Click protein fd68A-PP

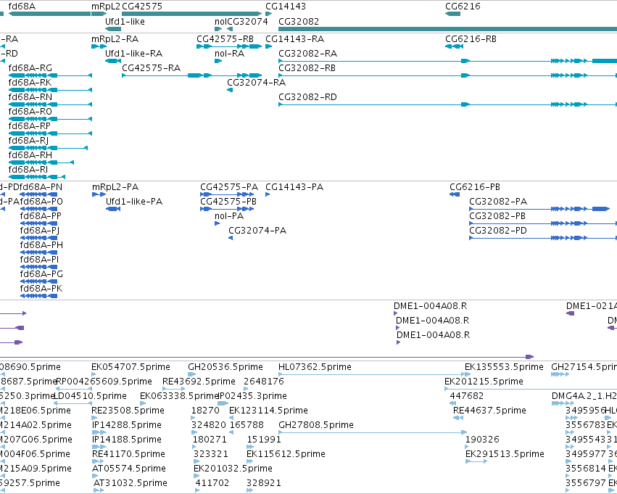click(x=38, y=223)
